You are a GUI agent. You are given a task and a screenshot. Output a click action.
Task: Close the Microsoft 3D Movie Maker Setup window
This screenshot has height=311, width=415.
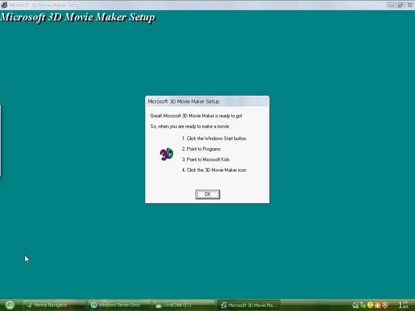coord(410,5)
